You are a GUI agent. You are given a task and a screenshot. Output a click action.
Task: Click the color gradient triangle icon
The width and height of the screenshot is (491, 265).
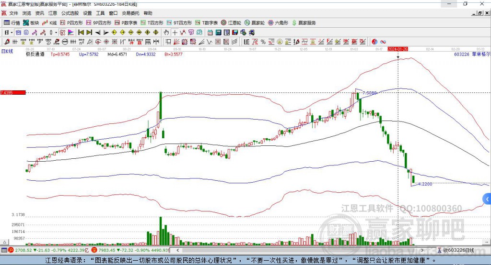(71, 33)
